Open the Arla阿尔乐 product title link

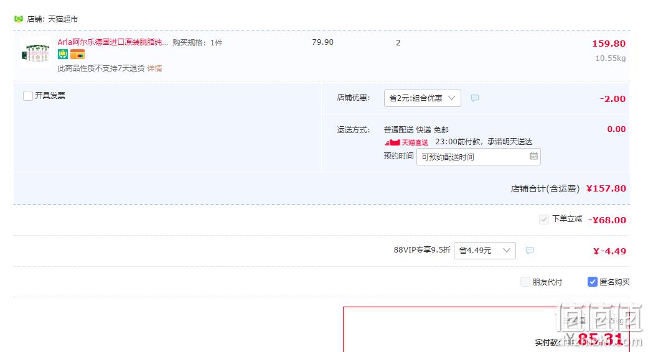113,42
